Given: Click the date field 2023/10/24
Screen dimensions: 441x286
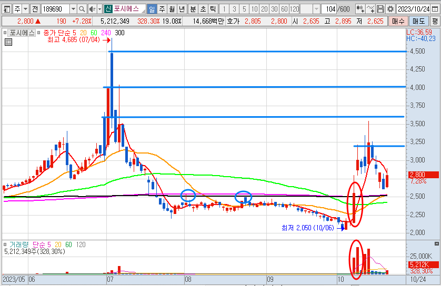Looking at the screenshot, I should click(x=414, y=9).
